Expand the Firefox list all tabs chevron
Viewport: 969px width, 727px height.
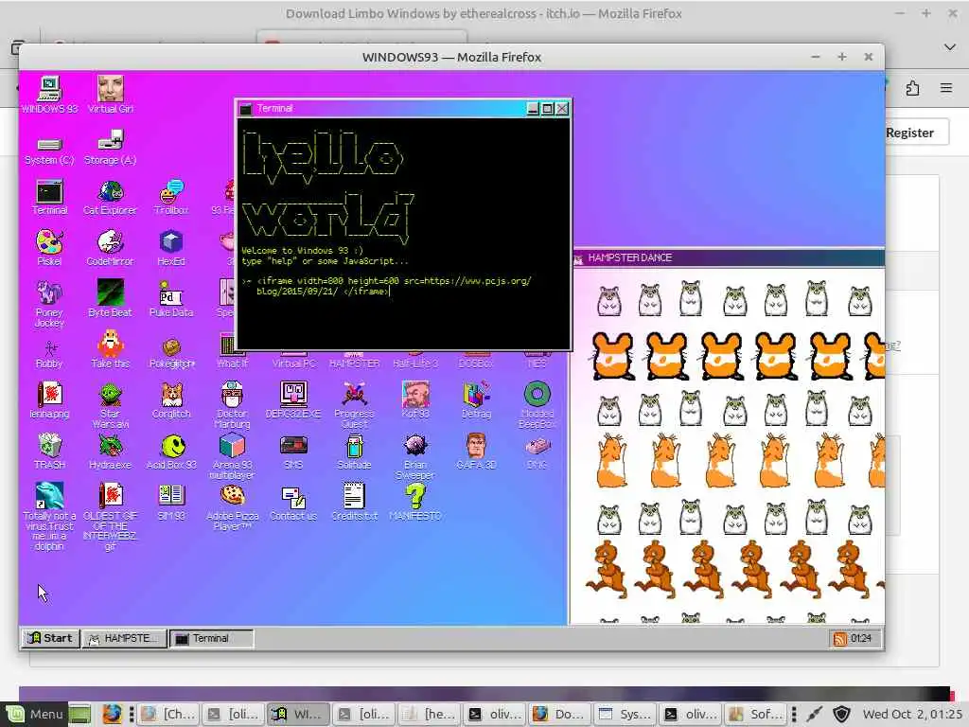coord(950,47)
